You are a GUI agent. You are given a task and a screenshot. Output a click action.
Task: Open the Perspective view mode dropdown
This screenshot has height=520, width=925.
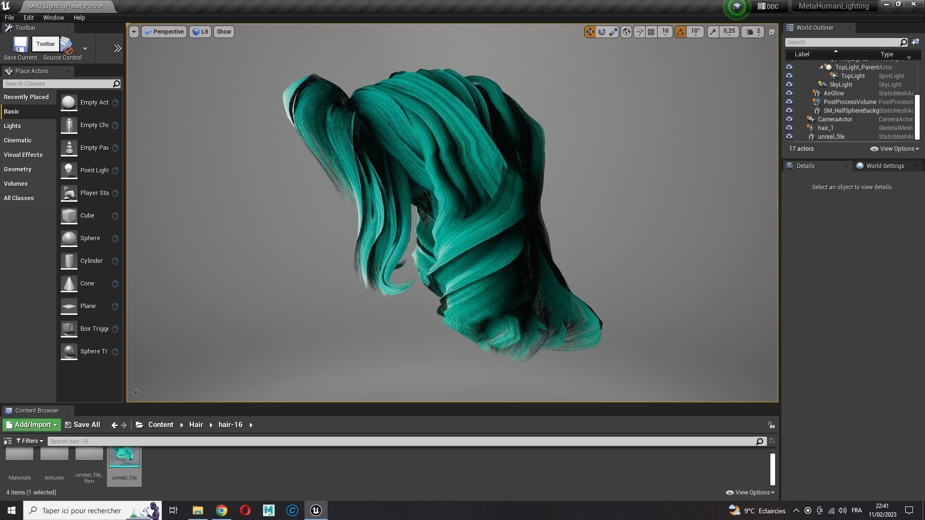click(164, 32)
